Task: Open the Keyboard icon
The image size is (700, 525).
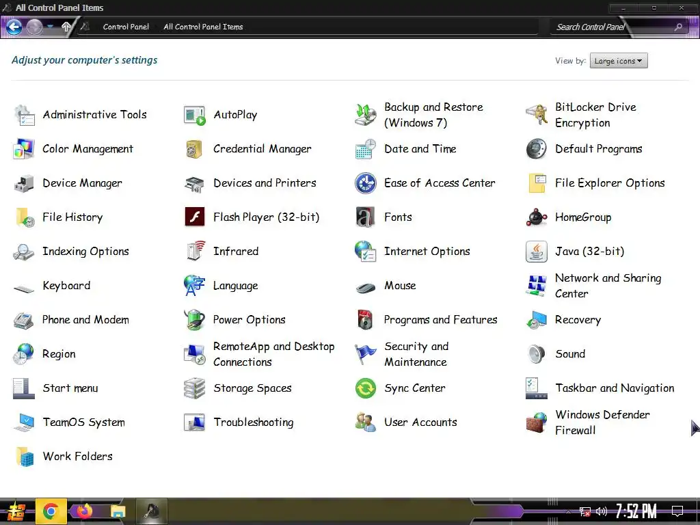Action: click(24, 288)
